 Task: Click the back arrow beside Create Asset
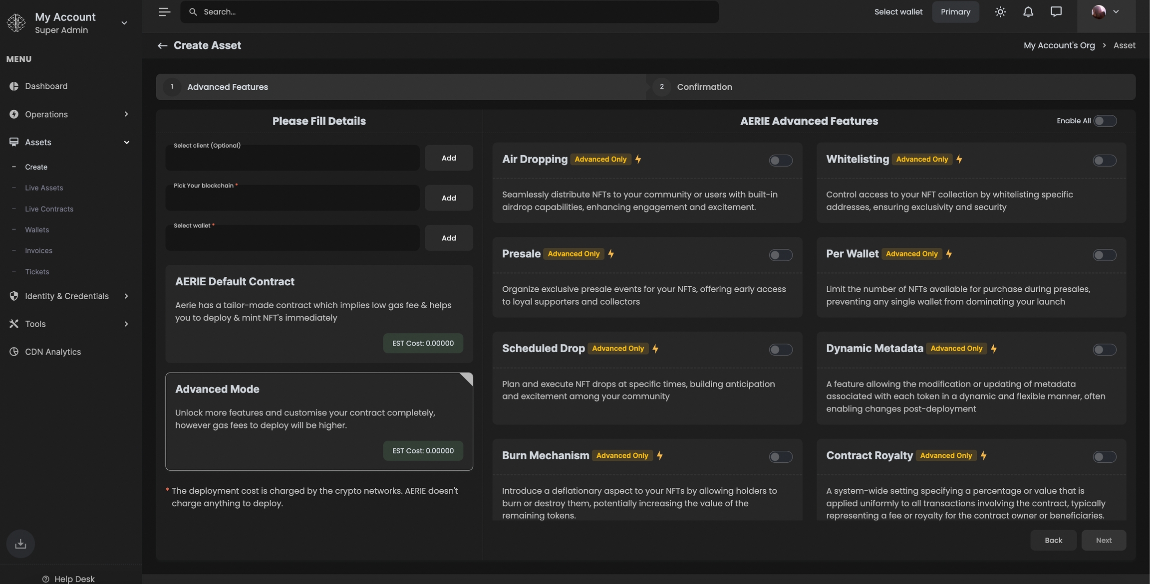[x=162, y=46]
